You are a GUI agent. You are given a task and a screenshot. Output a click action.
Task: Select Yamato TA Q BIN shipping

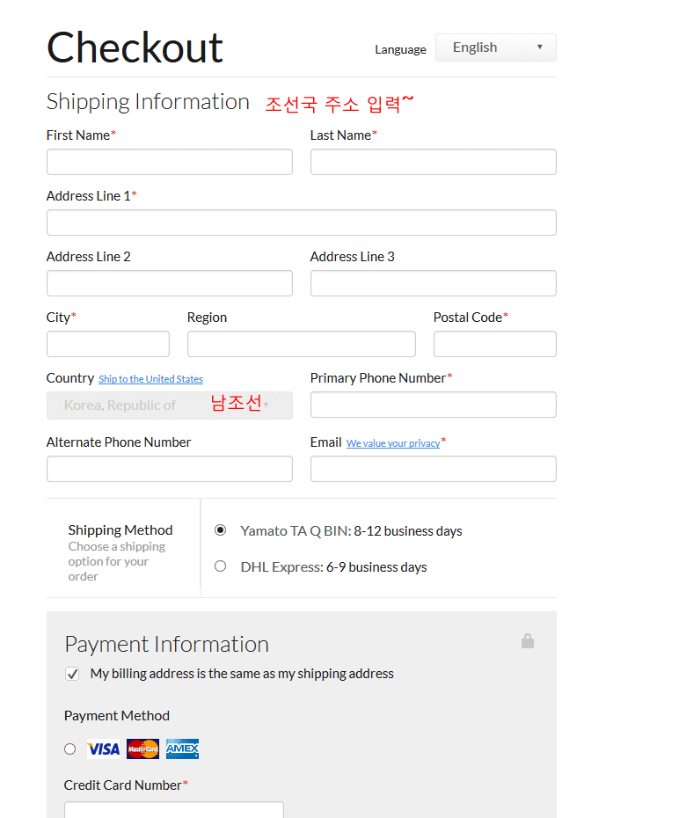coord(221,530)
